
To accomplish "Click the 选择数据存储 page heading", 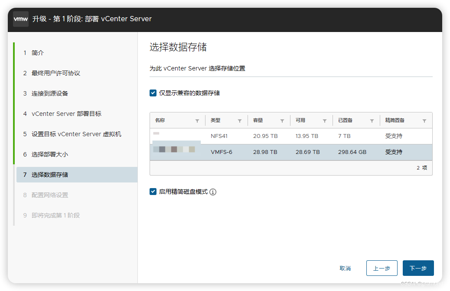I will tap(178, 47).
